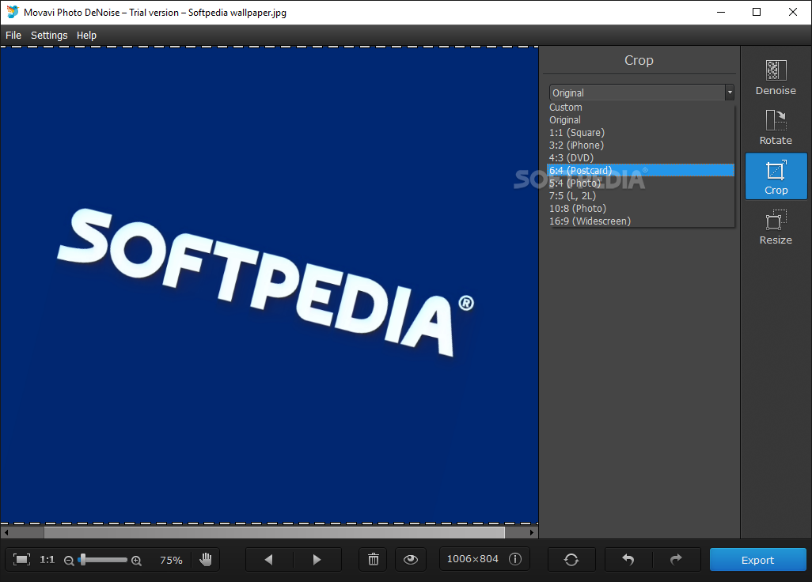Toggle the original preview eye icon

click(411, 559)
